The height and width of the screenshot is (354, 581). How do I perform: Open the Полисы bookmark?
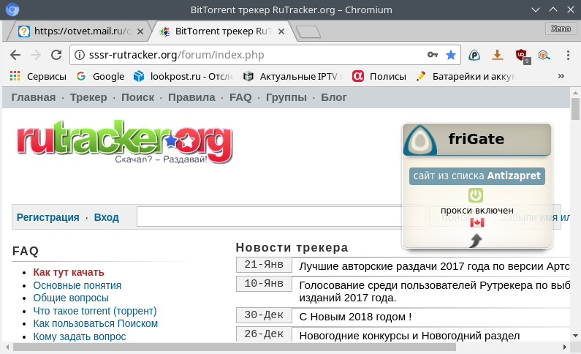(x=379, y=76)
